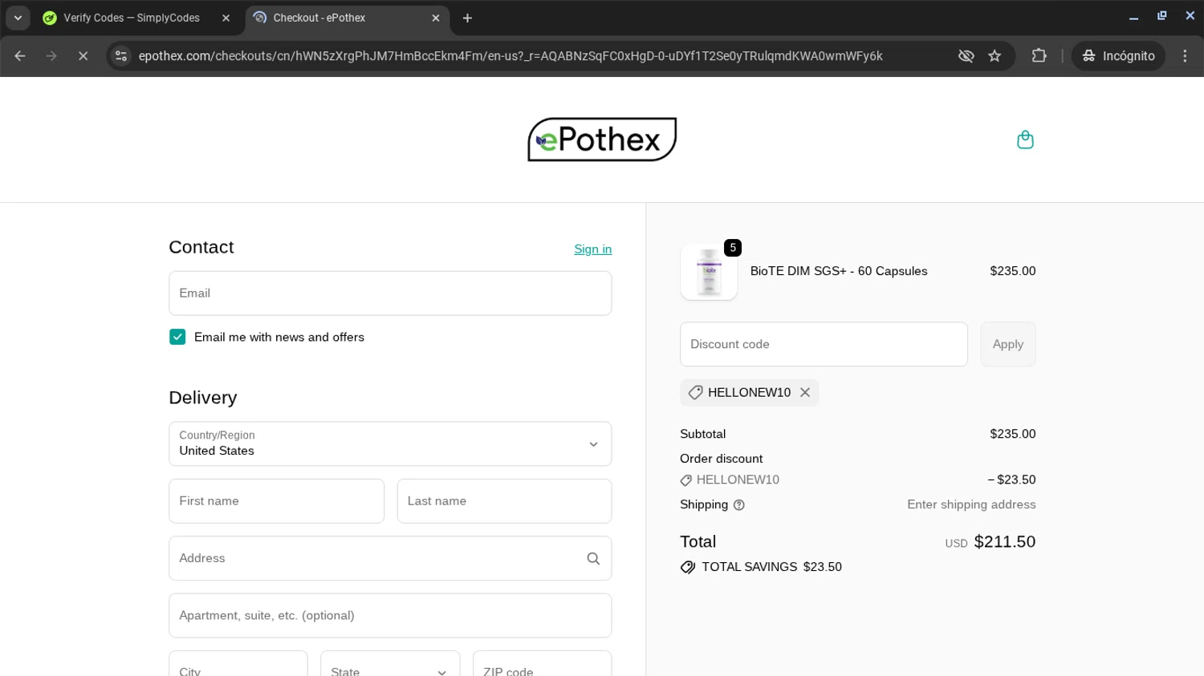Screen dimensions: 1204x676
Task: Click the browser address bar URL
Action: click(x=510, y=56)
